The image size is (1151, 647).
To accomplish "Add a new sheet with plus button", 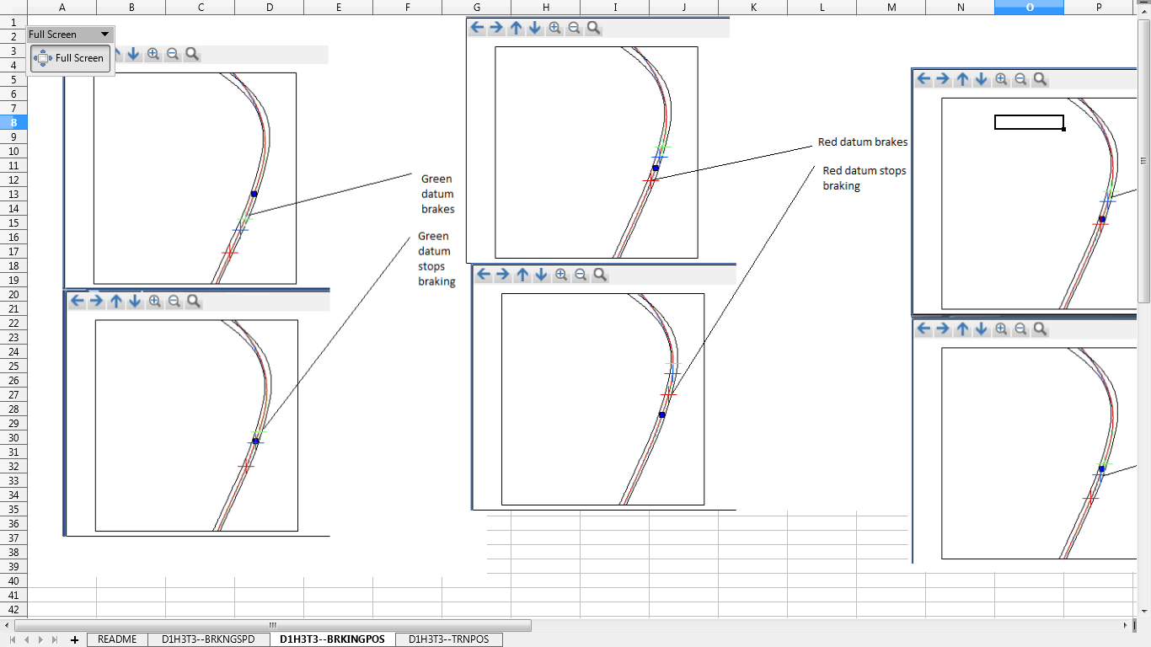I will pos(74,639).
